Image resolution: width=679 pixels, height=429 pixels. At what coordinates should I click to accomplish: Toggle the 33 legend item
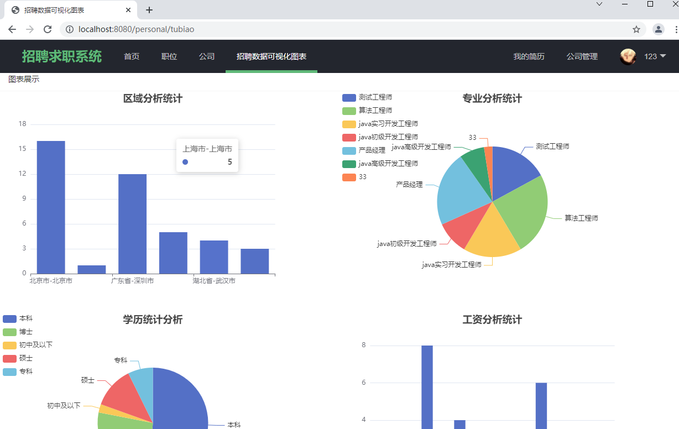(x=354, y=177)
